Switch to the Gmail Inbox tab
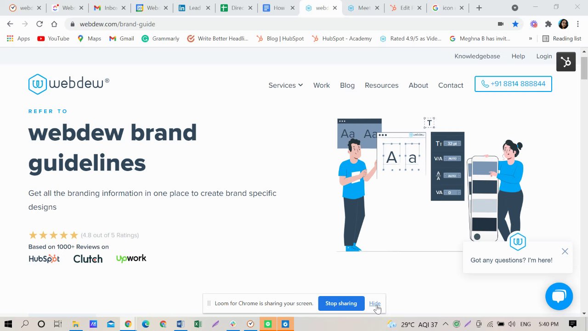 pos(110,8)
